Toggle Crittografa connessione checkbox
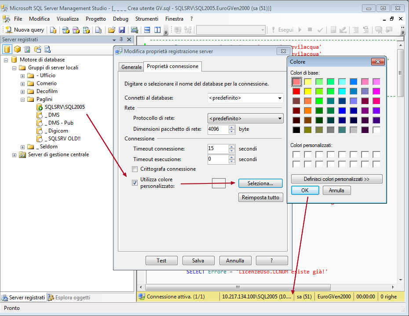Screen dimensions: 409x316 135,169
